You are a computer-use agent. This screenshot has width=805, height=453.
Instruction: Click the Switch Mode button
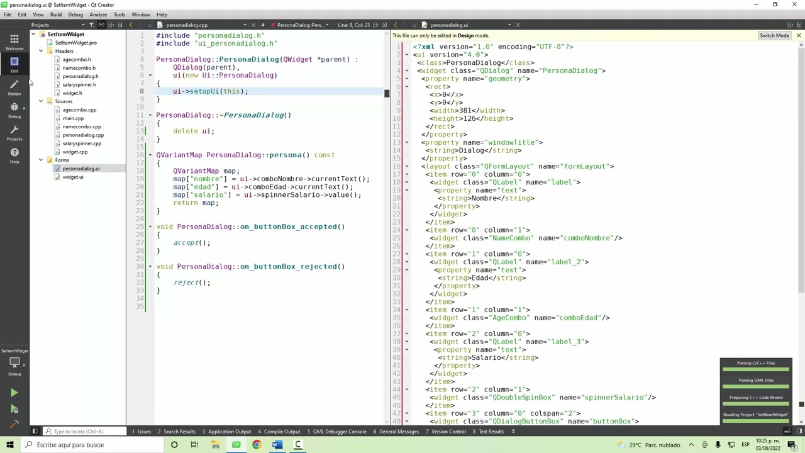pos(774,35)
